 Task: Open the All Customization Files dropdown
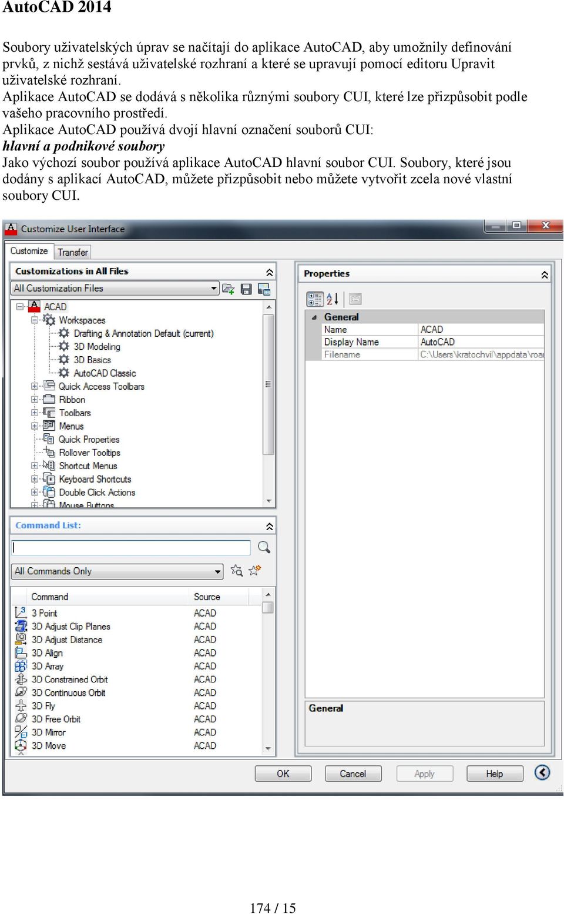pos(214,289)
